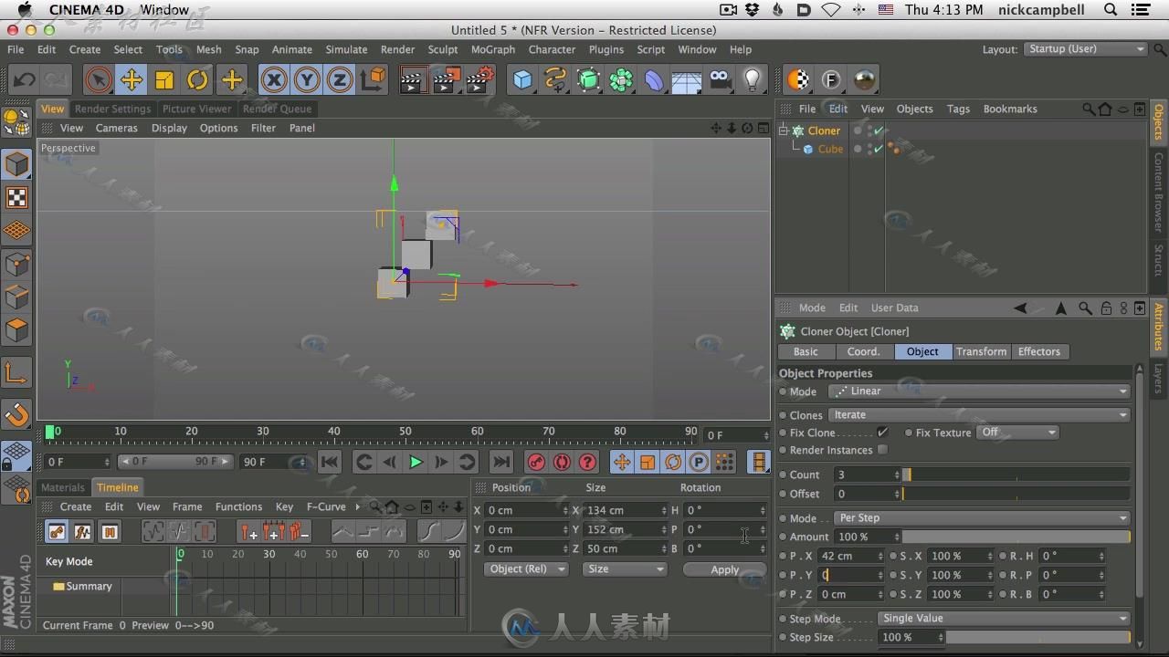Open the MoGraph green cloner icon
The height and width of the screenshot is (657, 1169).
[621, 80]
